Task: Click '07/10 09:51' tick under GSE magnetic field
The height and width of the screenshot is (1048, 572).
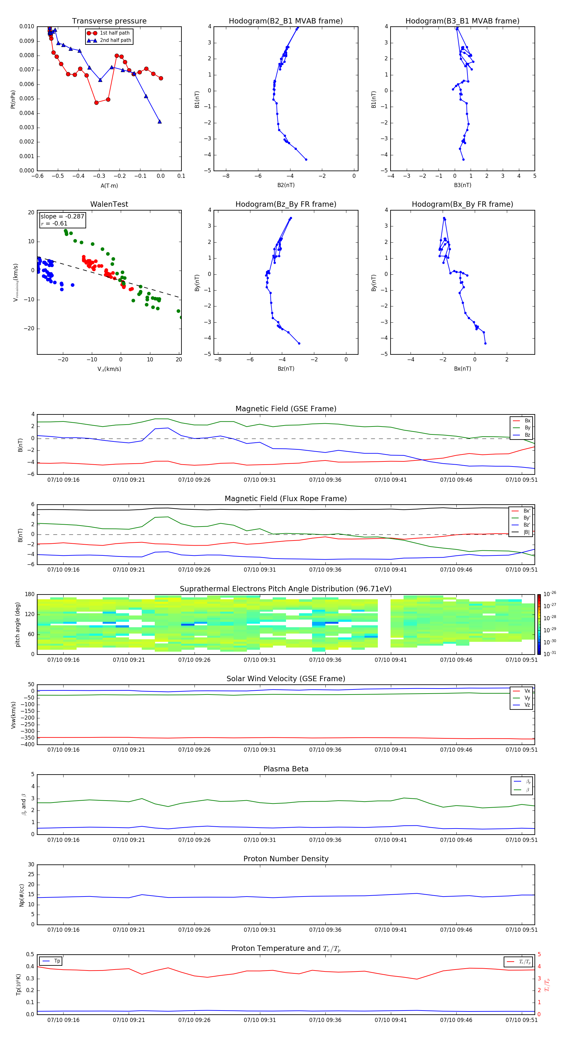Action: (x=521, y=480)
